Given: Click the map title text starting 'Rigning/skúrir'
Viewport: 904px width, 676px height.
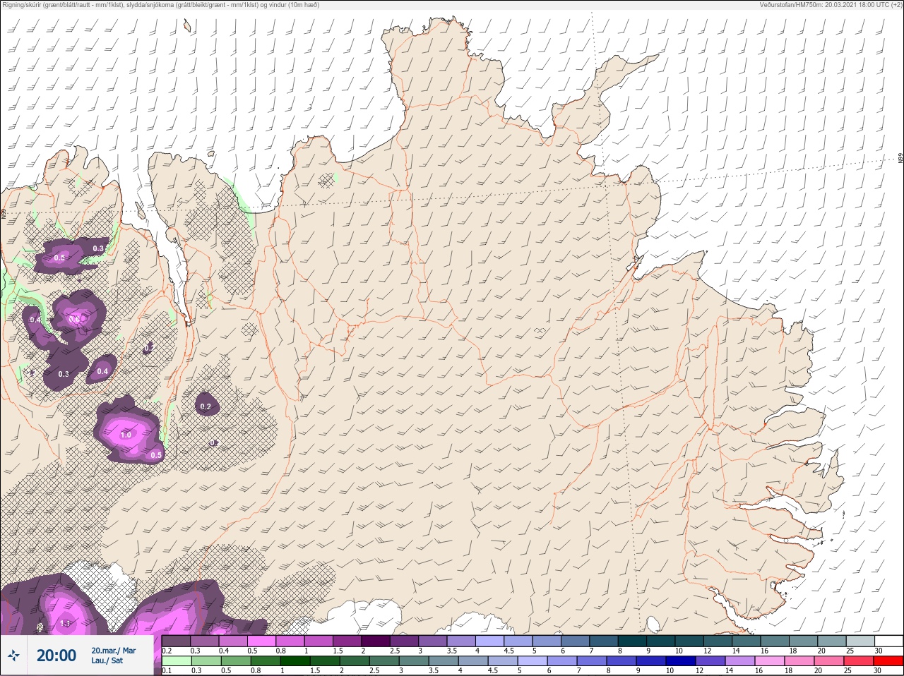Looking at the screenshot, I should point(161,5).
